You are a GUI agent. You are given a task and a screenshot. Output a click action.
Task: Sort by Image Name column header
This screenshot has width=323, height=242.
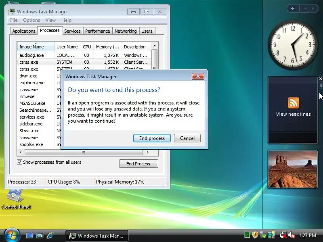point(36,47)
